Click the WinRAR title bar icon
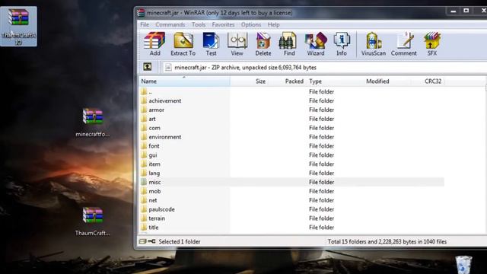Viewport: 487px width, 274px height. (141, 13)
